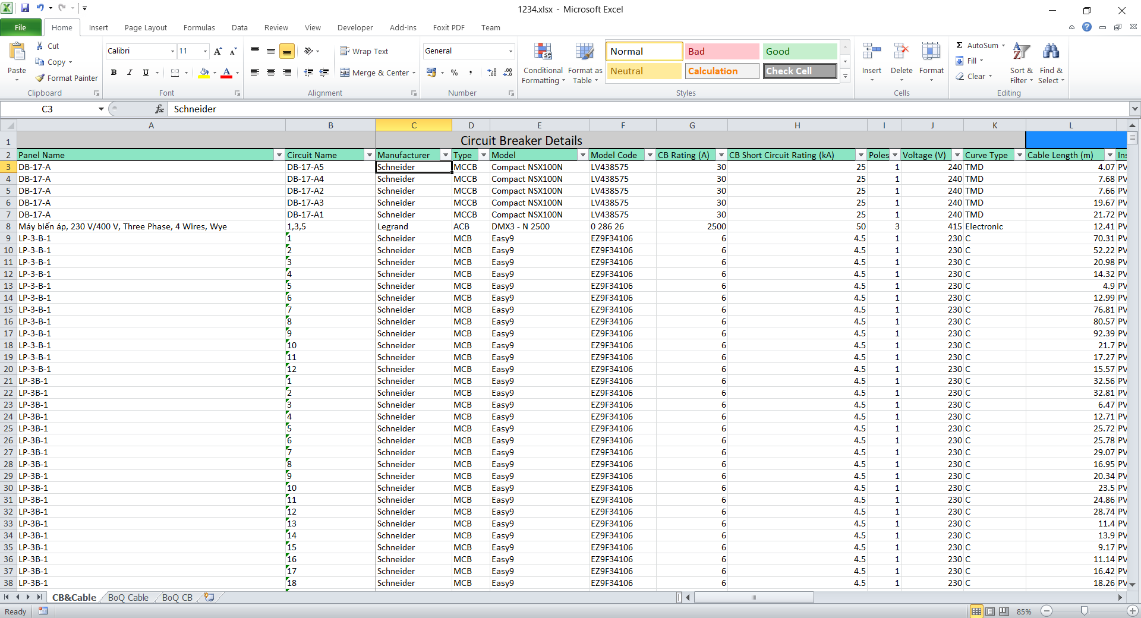Click the Orientation text-angle icon

coord(308,51)
